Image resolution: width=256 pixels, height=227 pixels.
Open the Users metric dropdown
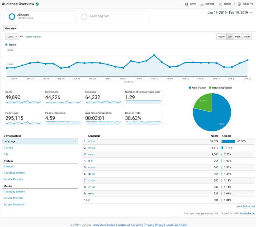click(12, 37)
